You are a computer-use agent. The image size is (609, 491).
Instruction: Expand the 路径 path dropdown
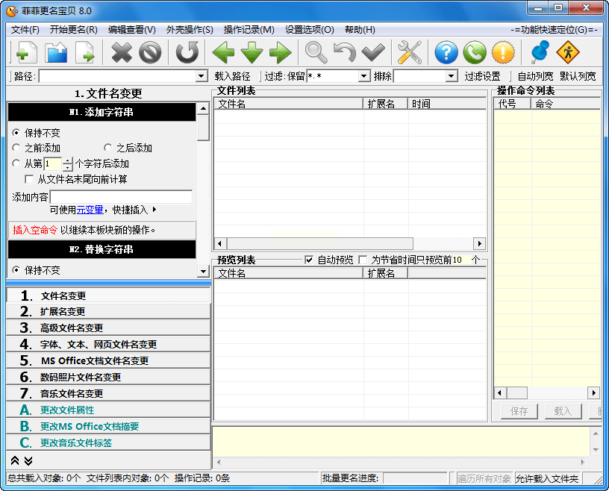tap(201, 76)
